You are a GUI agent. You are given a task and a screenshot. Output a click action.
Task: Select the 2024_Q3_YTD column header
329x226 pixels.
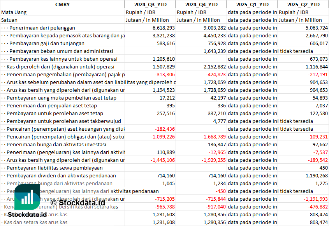150,4
